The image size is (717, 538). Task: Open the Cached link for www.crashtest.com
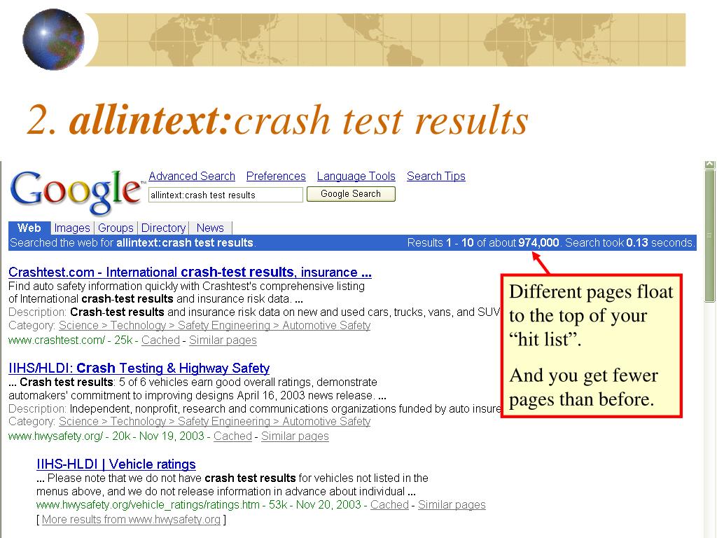pos(160,340)
